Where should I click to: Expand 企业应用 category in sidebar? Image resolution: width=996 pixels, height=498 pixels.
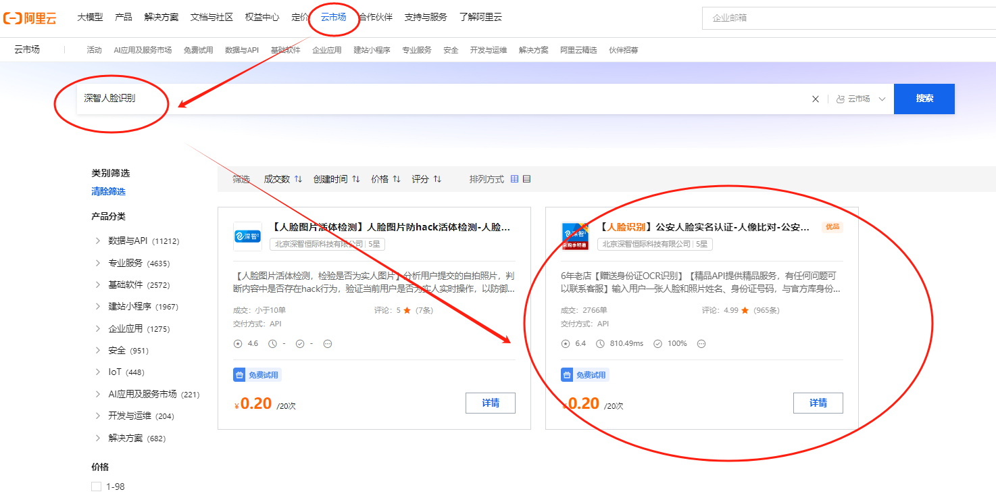coord(99,328)
